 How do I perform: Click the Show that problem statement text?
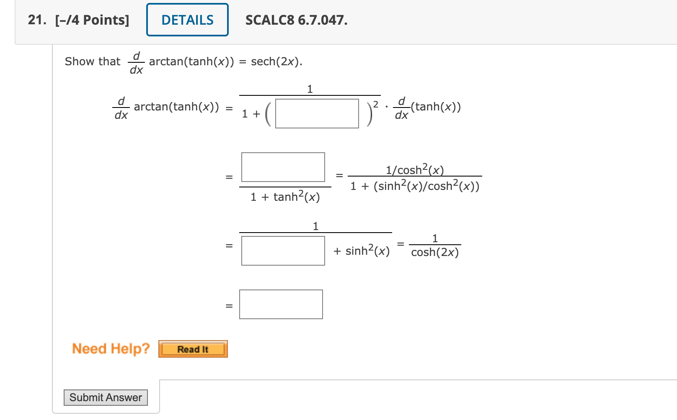point(93,61)
